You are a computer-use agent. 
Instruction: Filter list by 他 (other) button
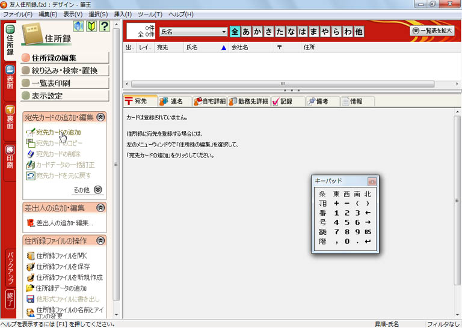point(359,31)
